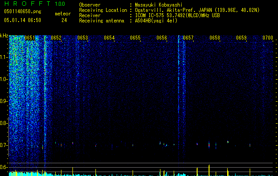This screenshot has width=278, height=176.
Task: Click the 0.9 kHz frequency label
Action: [x=4, y=101]
